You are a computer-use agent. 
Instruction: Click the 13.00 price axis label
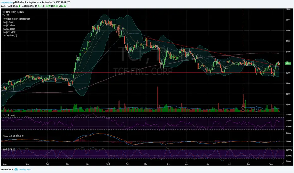288,94
